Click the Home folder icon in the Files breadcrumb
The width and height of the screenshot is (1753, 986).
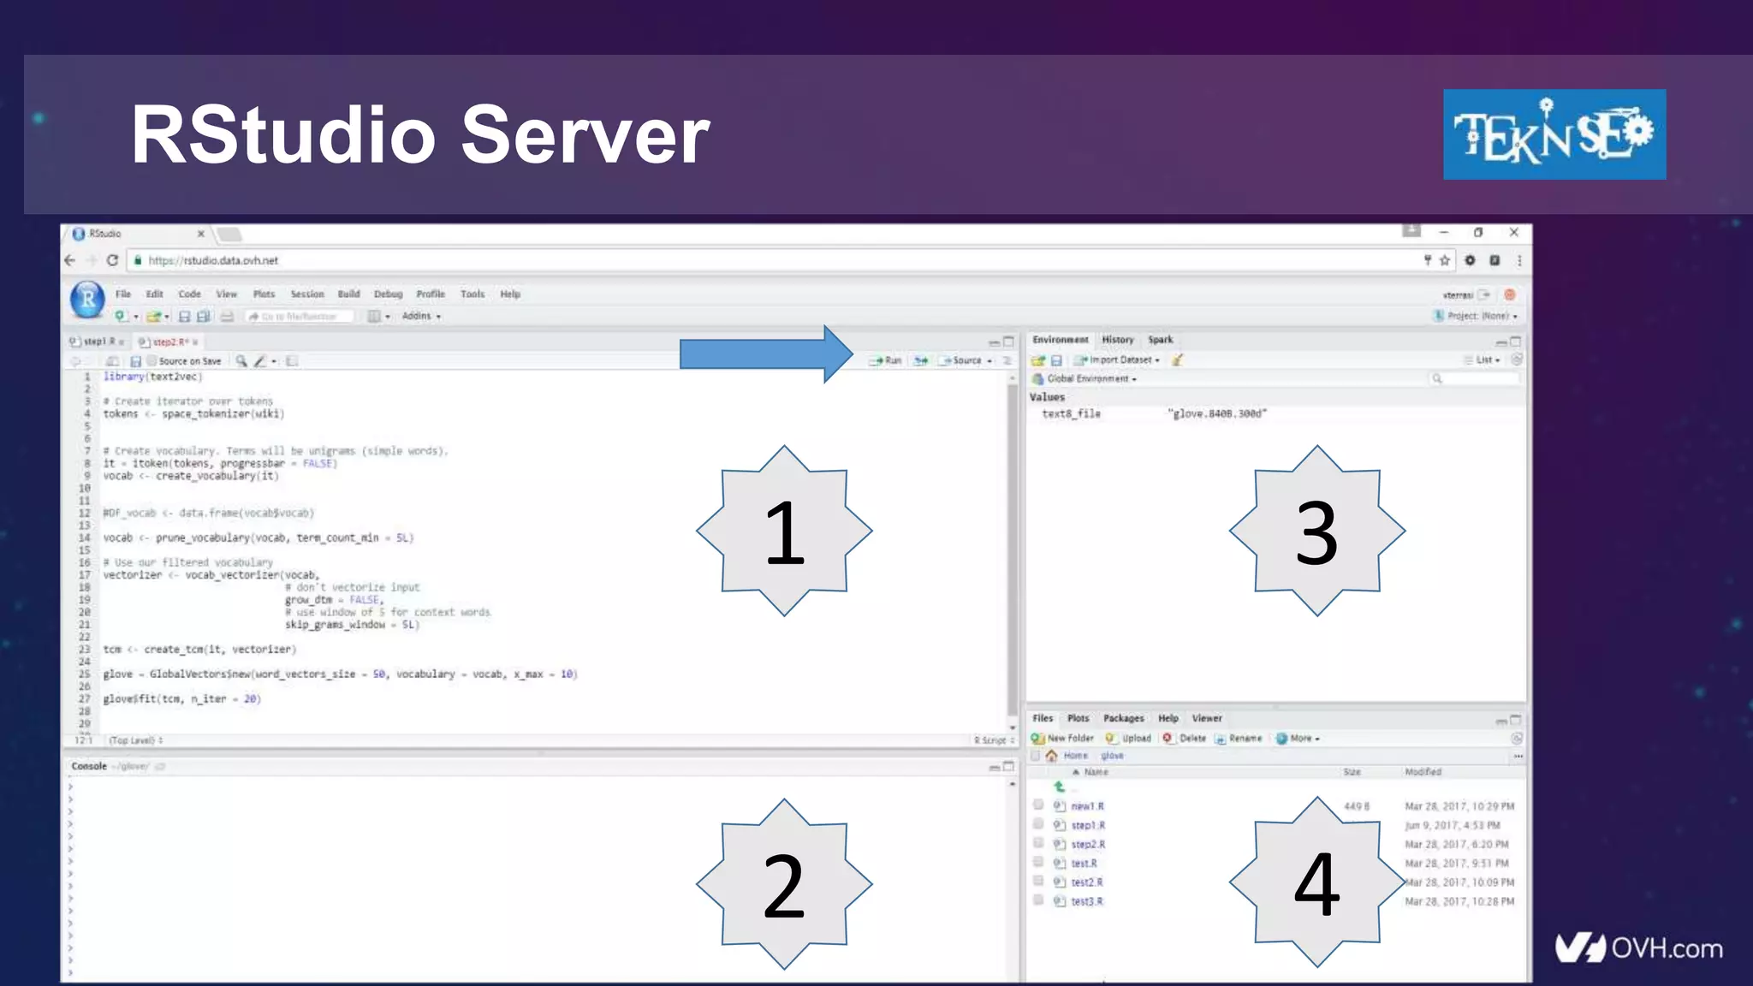[1051, 755]
